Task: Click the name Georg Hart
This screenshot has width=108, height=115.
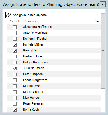Action: coord(31,50)
